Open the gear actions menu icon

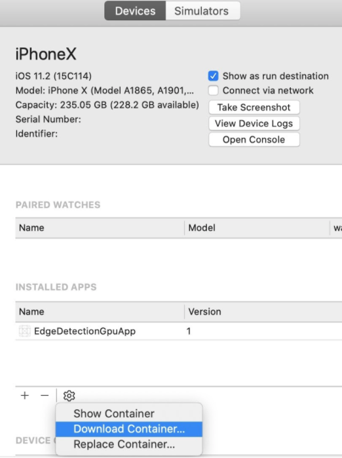click(69, 396)
